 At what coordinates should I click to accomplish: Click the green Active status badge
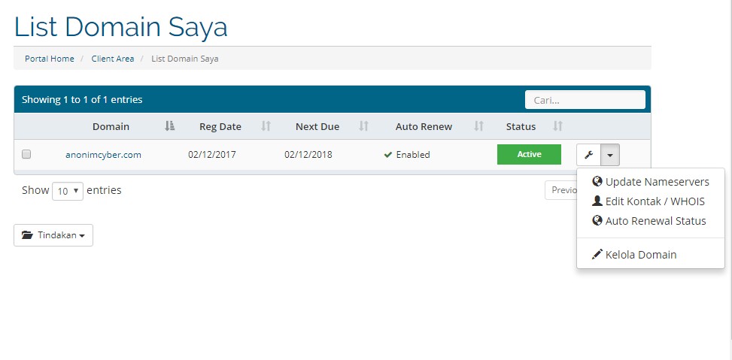coord(529,155)
